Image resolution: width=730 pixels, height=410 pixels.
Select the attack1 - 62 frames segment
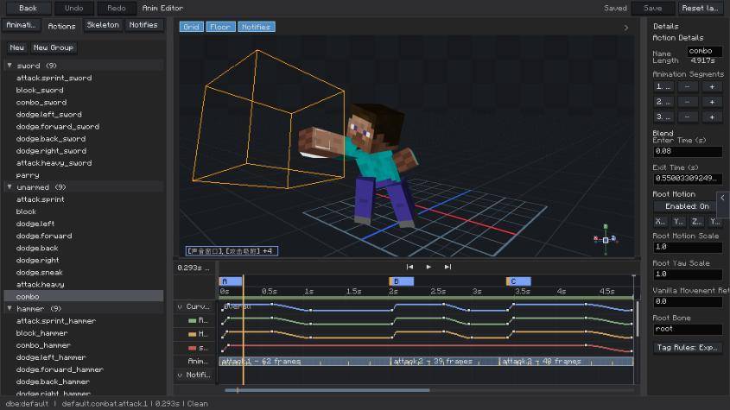coord(304,361)
